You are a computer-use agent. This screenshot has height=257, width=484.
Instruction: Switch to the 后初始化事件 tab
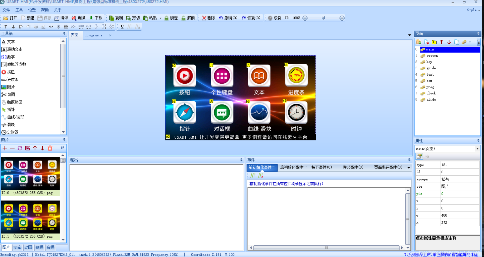[293, 167]
